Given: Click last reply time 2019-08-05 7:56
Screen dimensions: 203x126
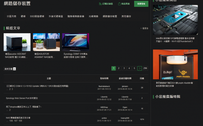Looking at the screenshot, I should coord(125,99).
